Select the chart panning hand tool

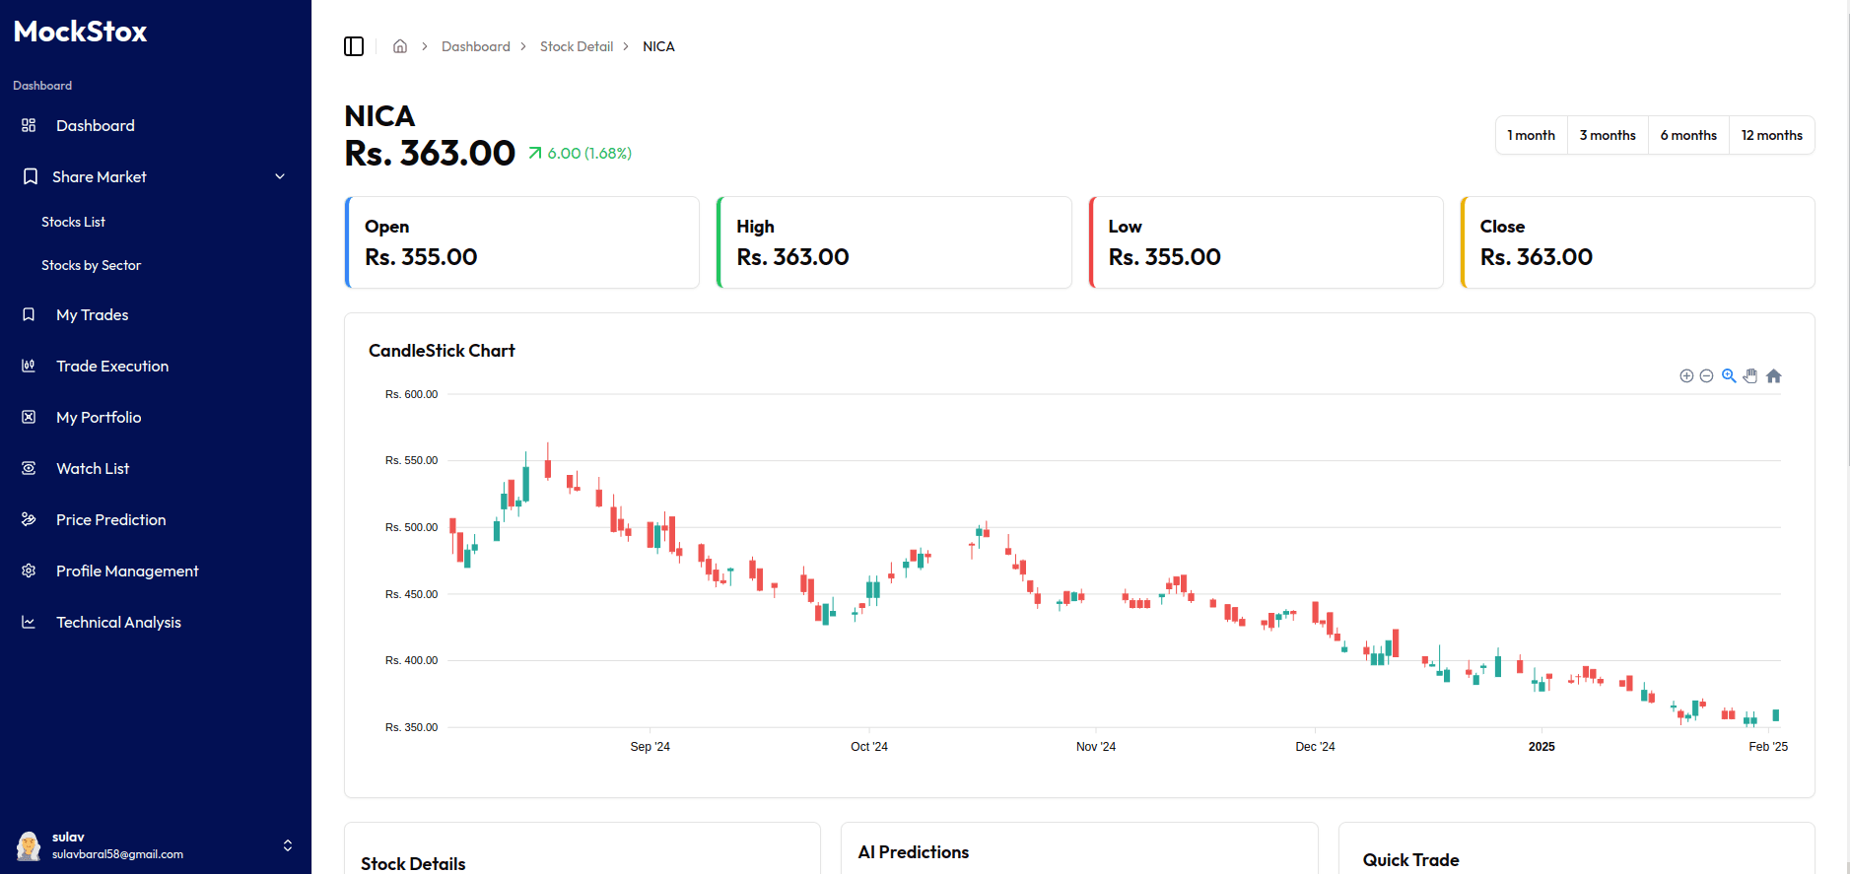click(1750, 376)
